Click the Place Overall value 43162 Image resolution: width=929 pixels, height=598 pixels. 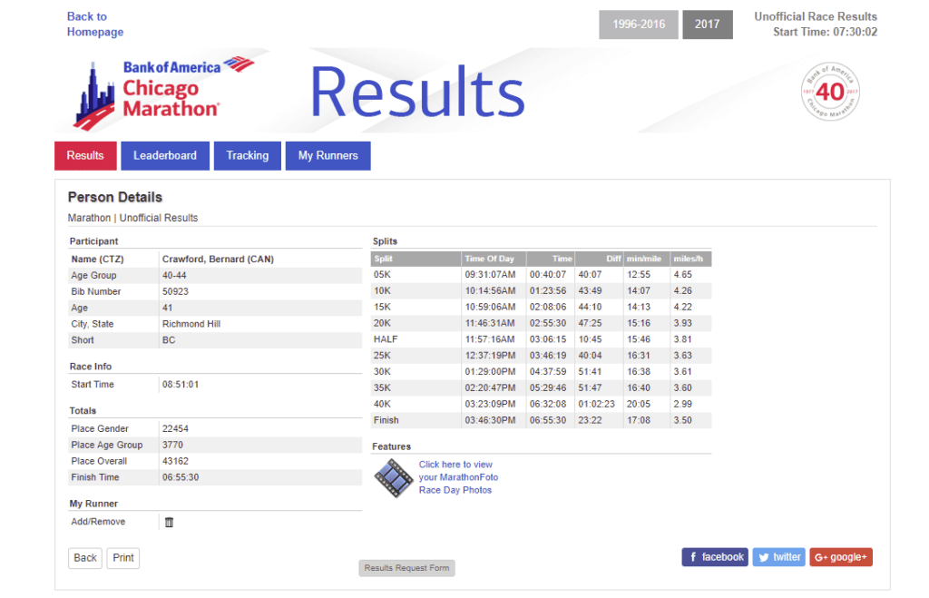click(x=175, y=461)
